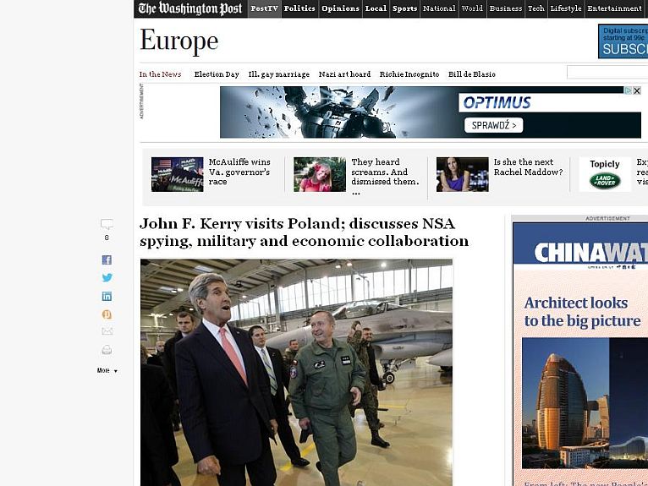Image resolution: width=648 pixels, height=486 pixels.
Task: Close the Optimus banner ad
Action: pyautogui.click(x=637, y=90)
